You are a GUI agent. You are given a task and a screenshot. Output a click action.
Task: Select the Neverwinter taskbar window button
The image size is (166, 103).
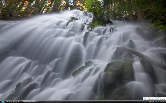point(30,101)
